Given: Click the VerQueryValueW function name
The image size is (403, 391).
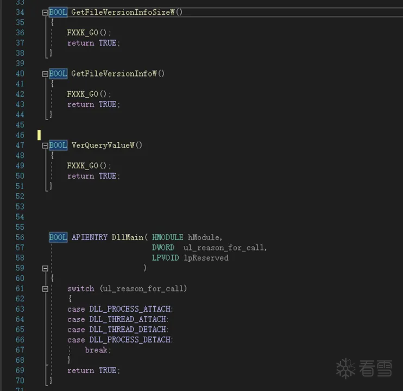Looking at the screenshot, I should tap(103, 146).
